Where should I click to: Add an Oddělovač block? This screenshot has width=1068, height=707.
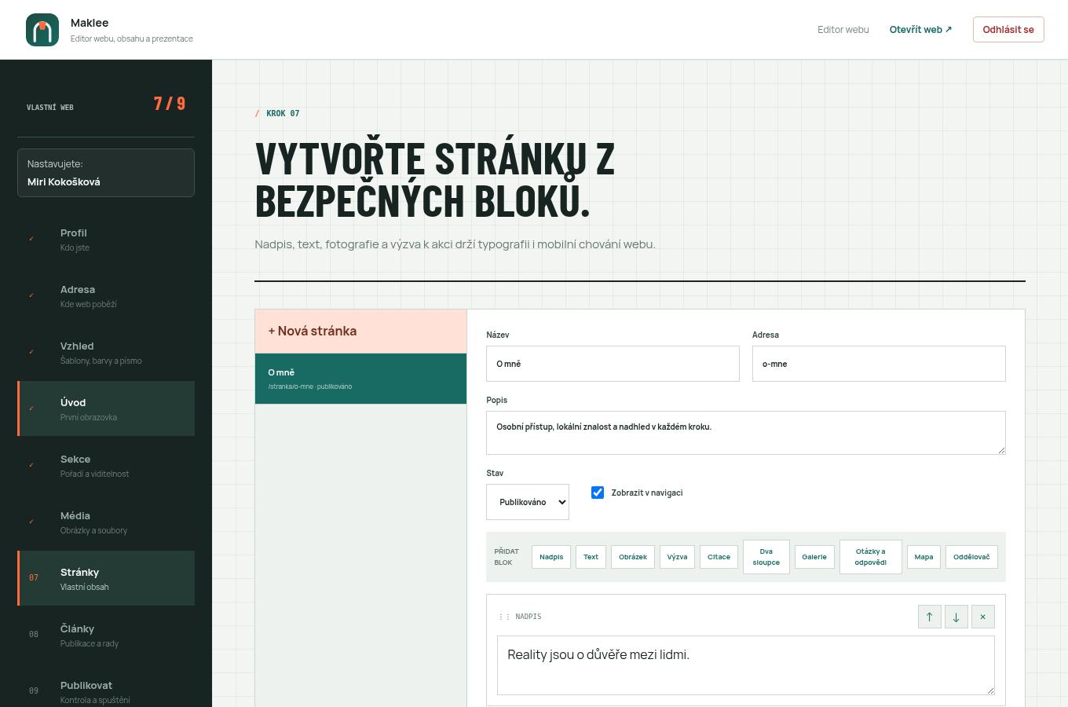(x=971, y=557)
